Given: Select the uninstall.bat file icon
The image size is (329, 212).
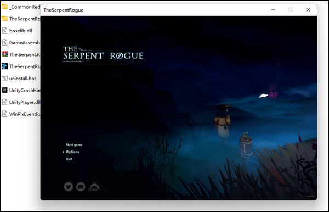Looking at the screenshot, I should pos(4,79).
